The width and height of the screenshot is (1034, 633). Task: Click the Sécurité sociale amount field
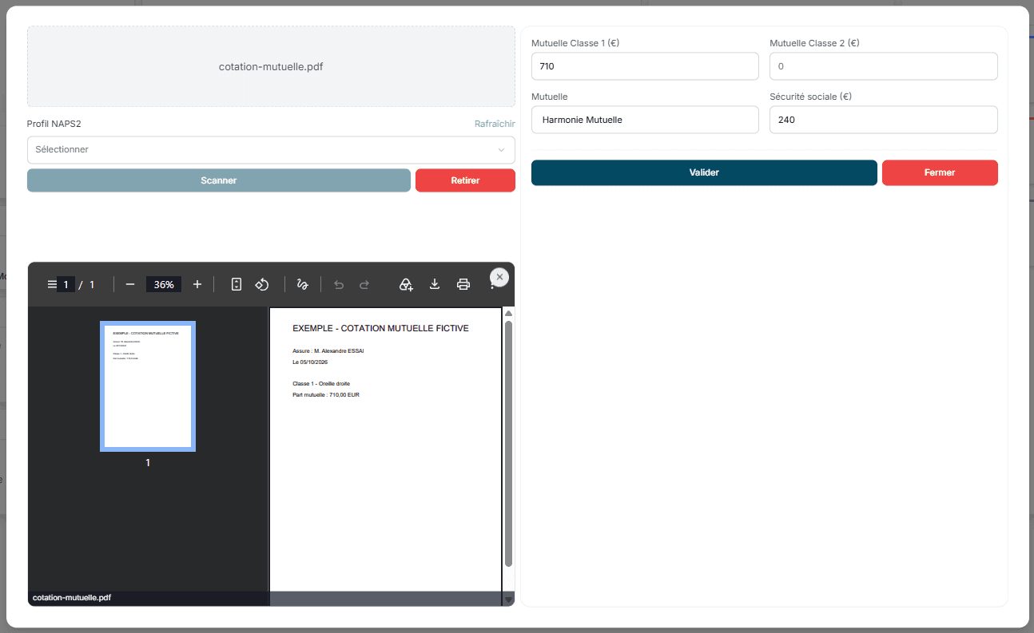pyautogui.click(x=884, y=120)
